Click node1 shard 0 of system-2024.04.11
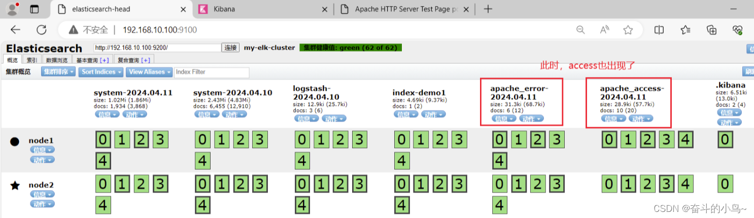This screenshot has height=218, width=754. pyautogui.click(x=103, y=139)
